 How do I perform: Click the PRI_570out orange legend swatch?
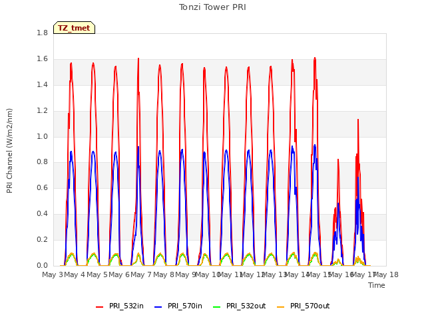coord(280,307)
